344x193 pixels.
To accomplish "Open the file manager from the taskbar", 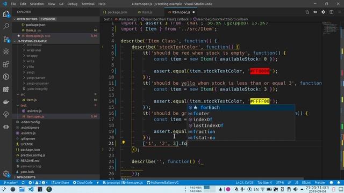I will 21,189.
